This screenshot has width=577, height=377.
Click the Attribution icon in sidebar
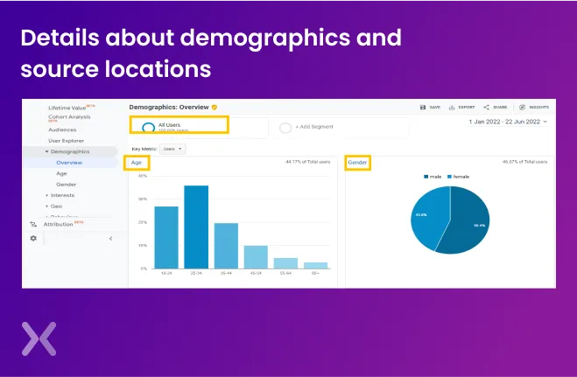click(x=33, y=224)
